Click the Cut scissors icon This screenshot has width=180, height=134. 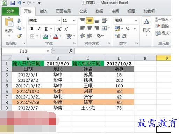(x=19, y=21)
